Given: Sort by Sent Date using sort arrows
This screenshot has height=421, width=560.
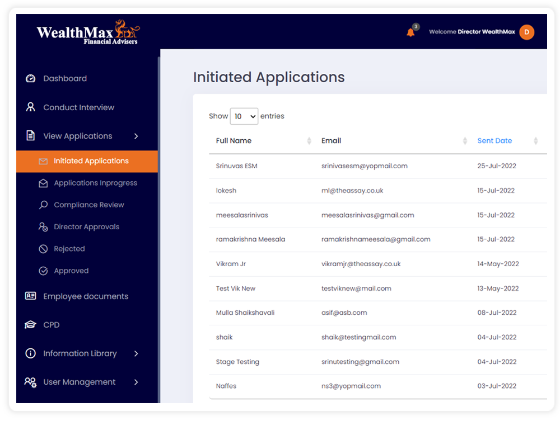Looking at the screenshot, I should pyautogui.click(x=536, y=141).
